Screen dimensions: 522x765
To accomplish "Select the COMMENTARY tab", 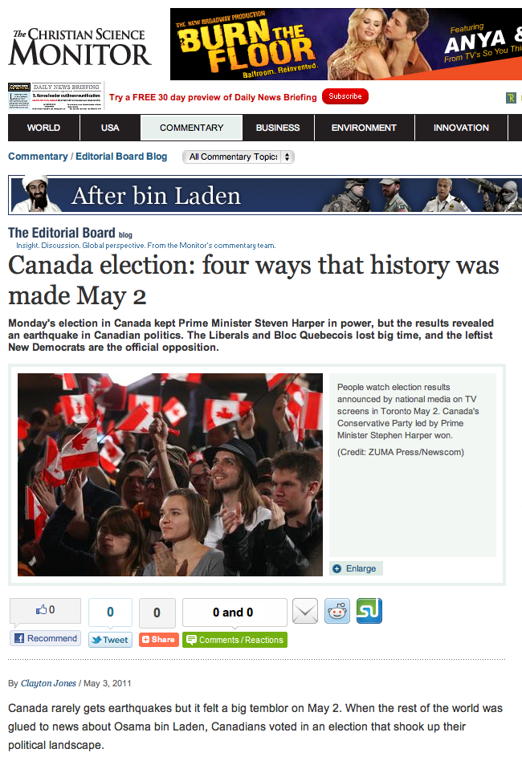I will coord(191,128).
